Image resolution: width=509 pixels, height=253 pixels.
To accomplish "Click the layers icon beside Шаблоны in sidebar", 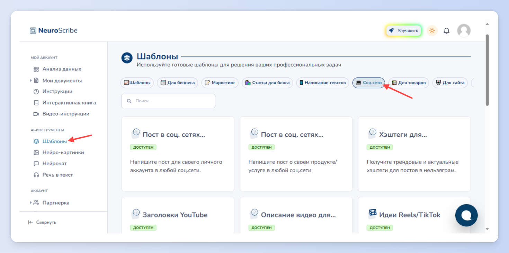I will click(x=36, y=141).
